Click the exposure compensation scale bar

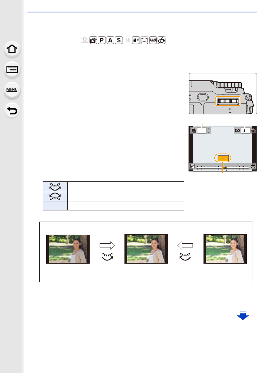click(x=223, y=168)
